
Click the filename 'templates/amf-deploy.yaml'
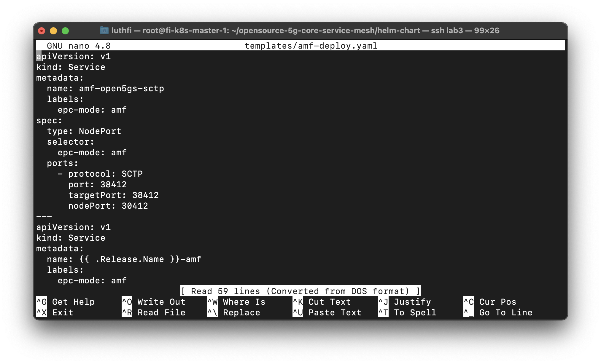point(311,46)
